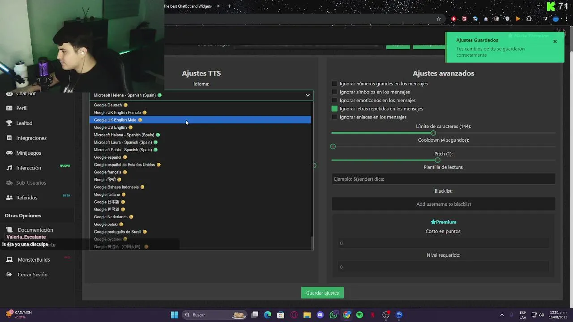The width and height of the screenshot is (573, 322).
Task: Open Discord from taskbar
Action: pyautogui.click(x=320, y=315)
